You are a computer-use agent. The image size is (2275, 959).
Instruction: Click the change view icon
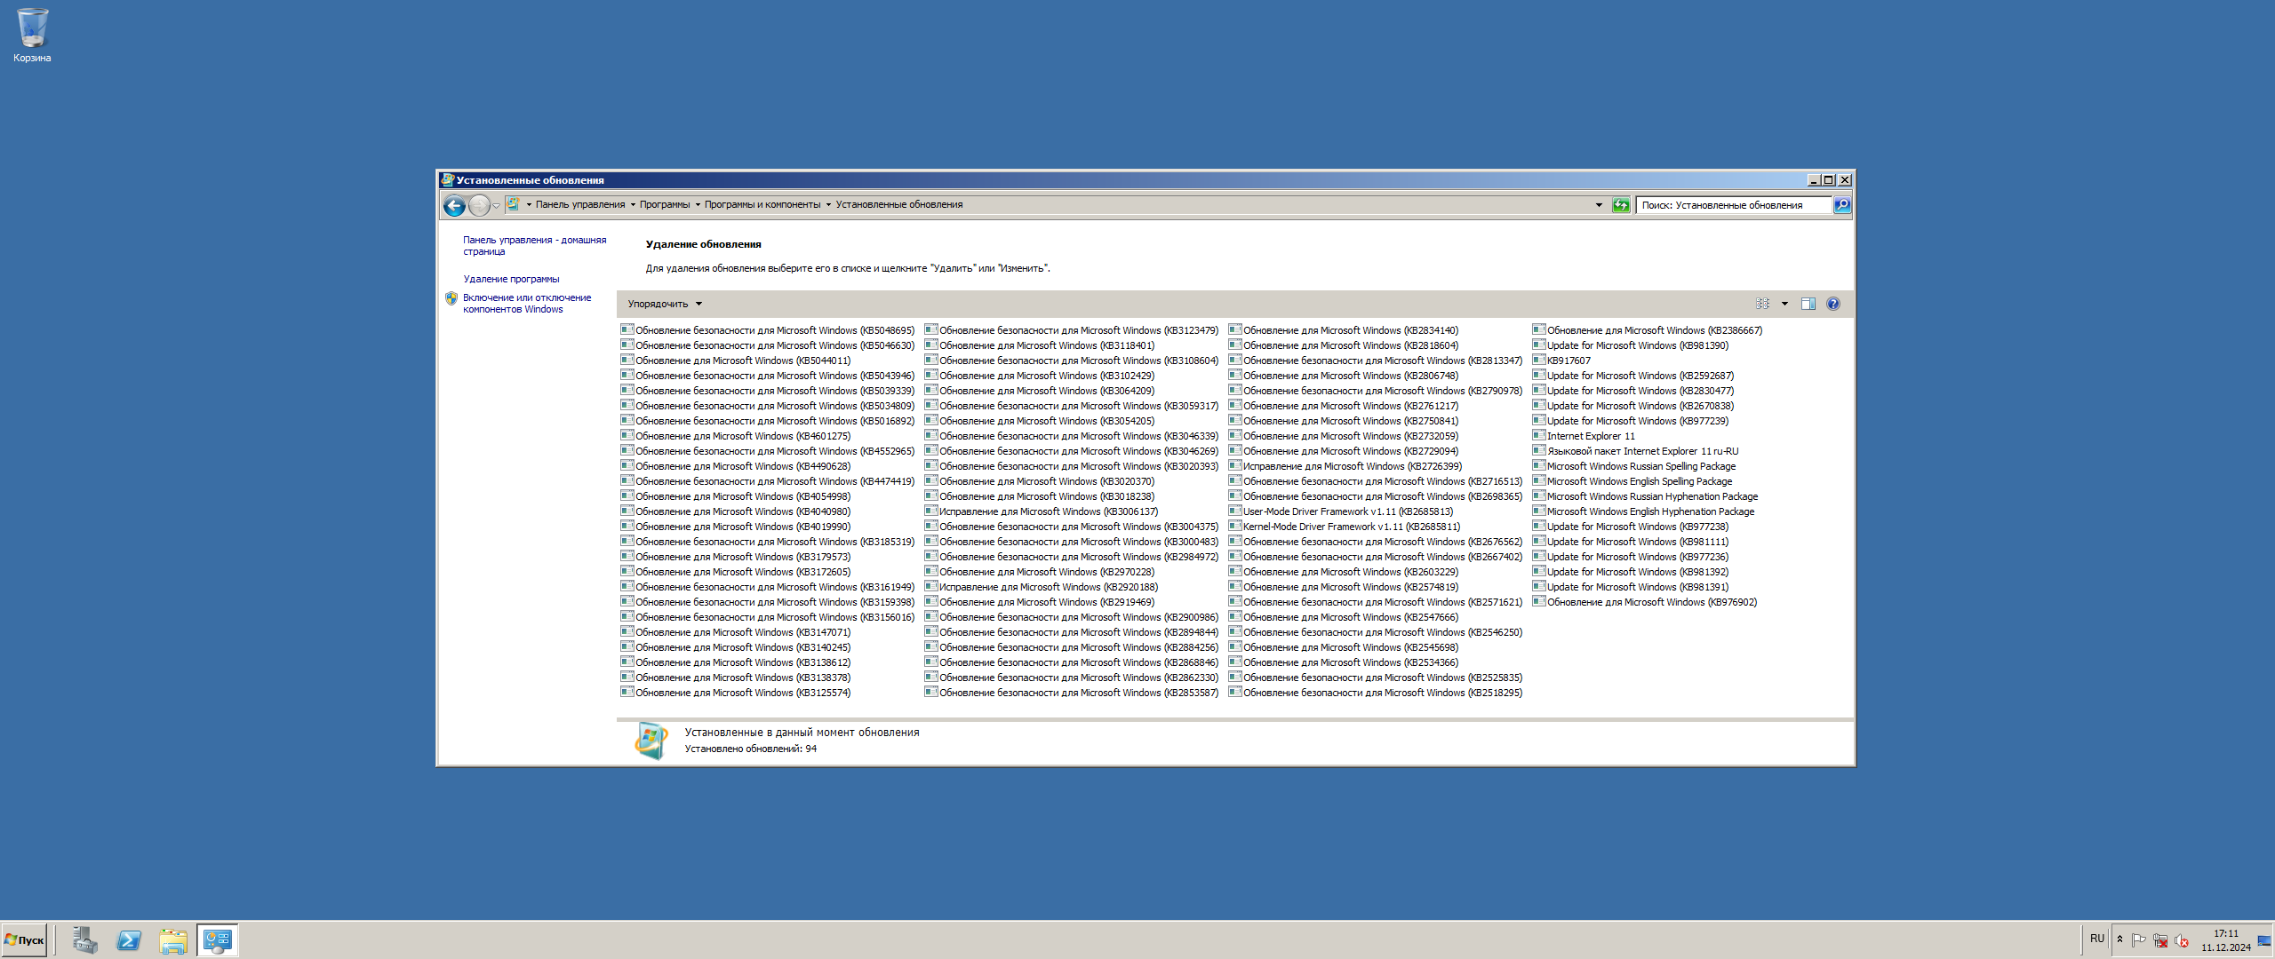pyautogui.click(x=1763, y=304)
